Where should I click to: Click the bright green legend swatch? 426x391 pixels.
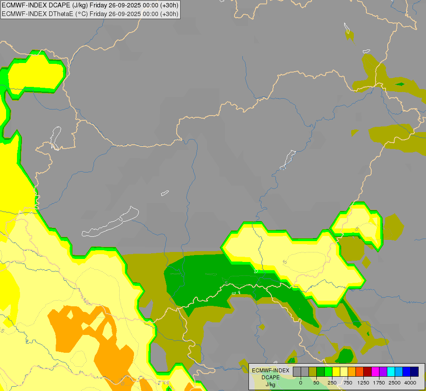(x=329, y=371)
